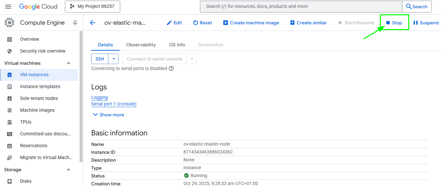This screenshot has height=186, width=441.
Task: Click the instance name ov-elastic-master-node value
Action: pyautogui.click(x=207, y=144)
